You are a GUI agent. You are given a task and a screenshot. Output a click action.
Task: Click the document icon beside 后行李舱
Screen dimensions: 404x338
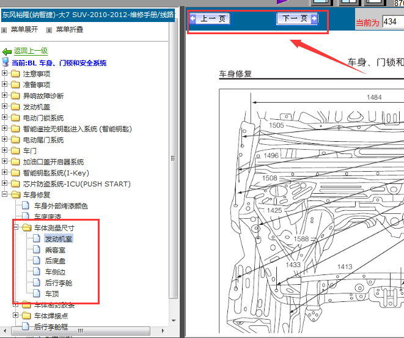click(x=37, y=282)
